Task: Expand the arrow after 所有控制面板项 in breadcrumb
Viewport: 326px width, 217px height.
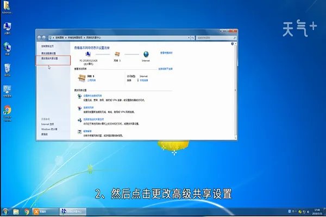Action: (84, 38)
